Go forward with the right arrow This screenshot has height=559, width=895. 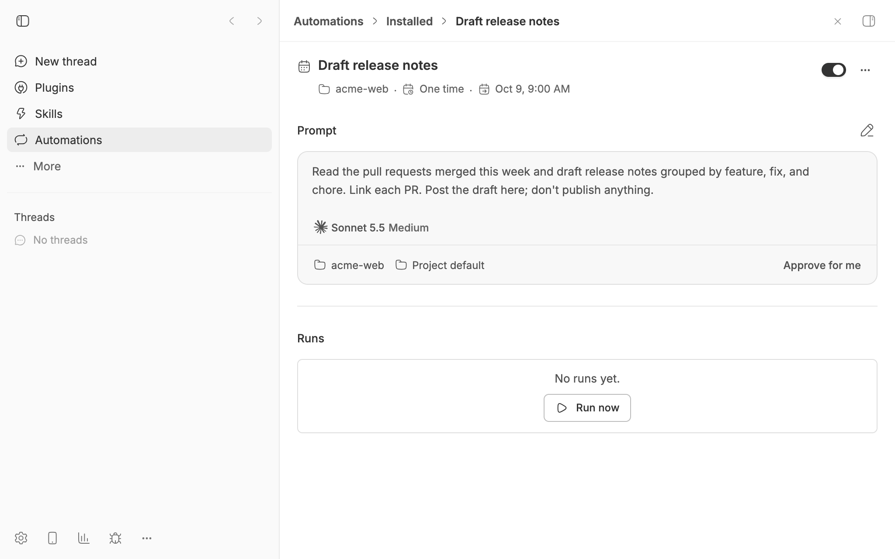coord(260,21)
